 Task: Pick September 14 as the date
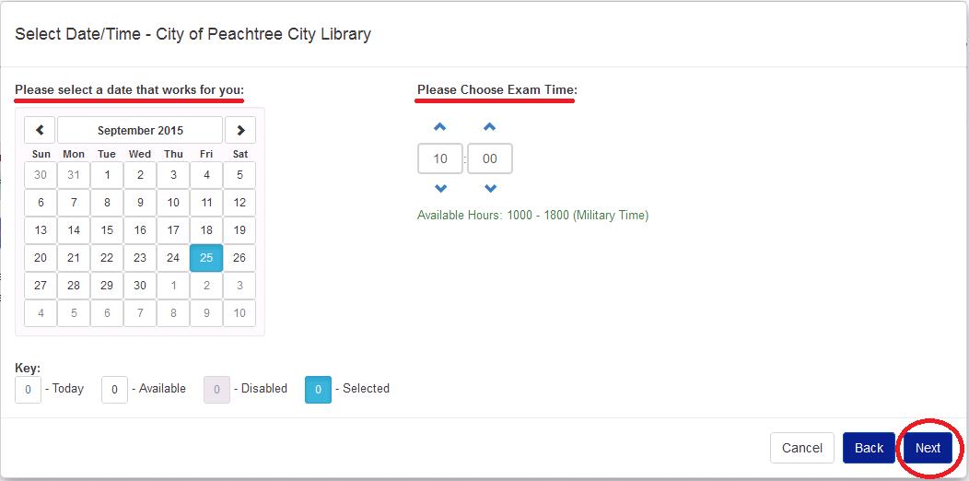[74, 230]
